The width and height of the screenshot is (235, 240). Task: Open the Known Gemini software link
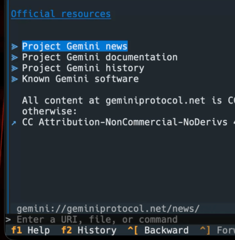(x=80, y=79)
